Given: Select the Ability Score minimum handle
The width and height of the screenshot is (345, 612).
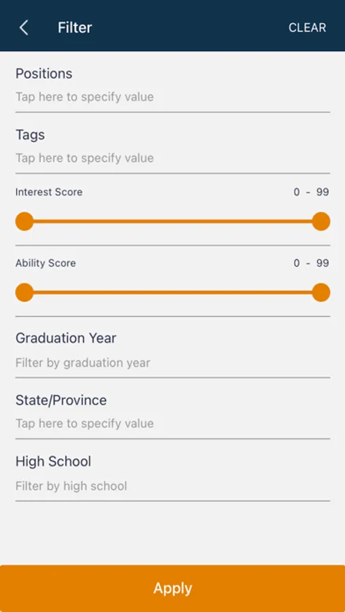Looking at the screenshot, I should (24, 292).
